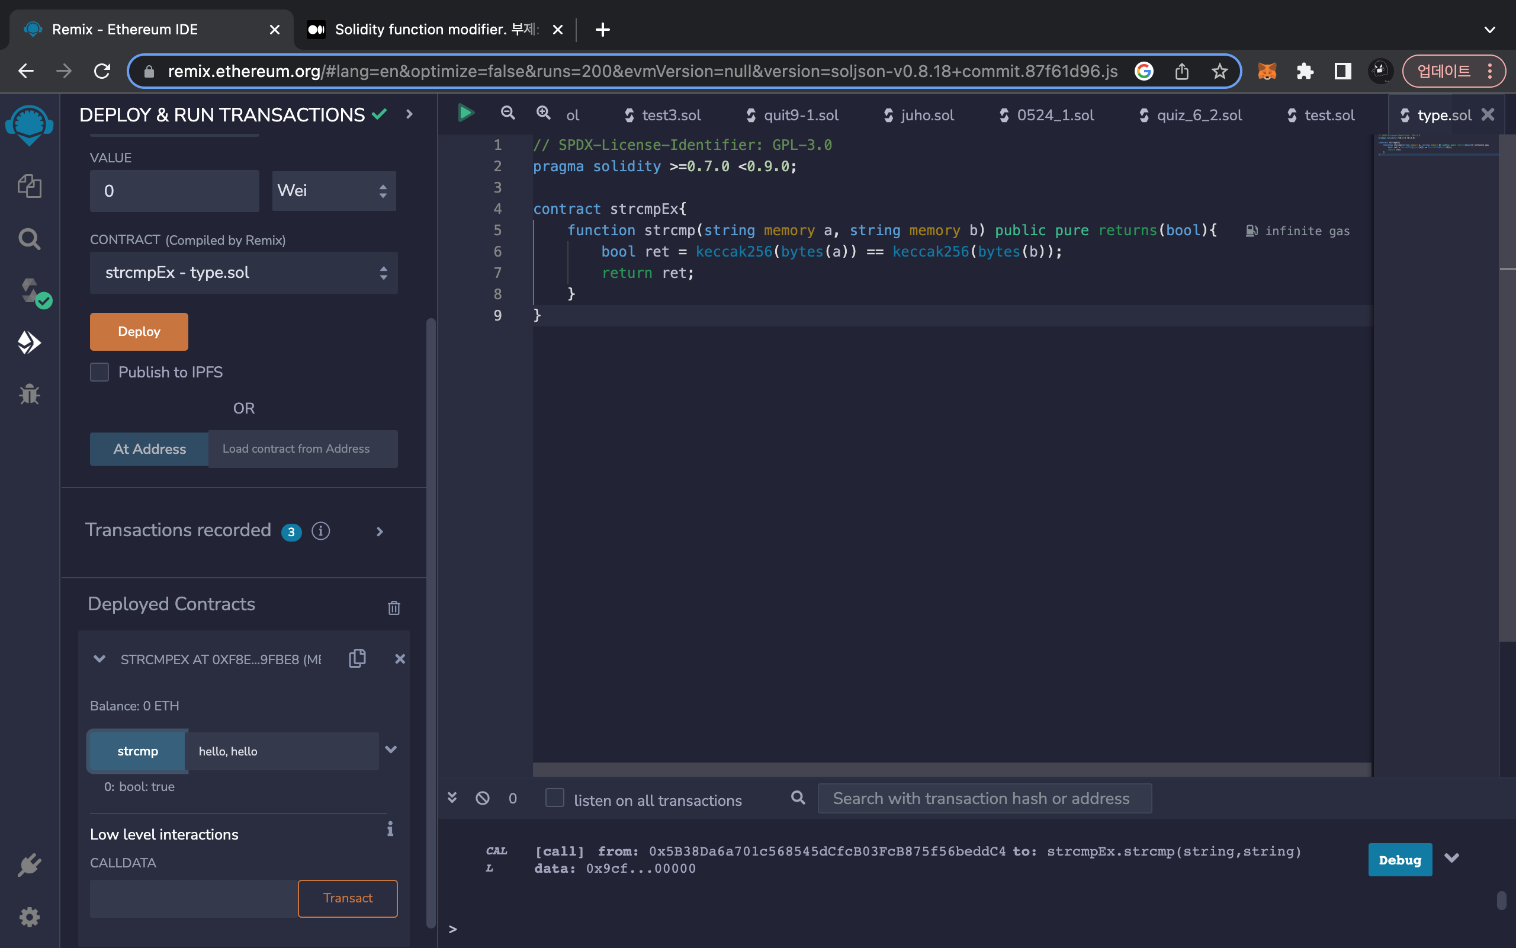Collapse the STRCMPEX deployed contract
1516x948 pixels.
(99, 659)
